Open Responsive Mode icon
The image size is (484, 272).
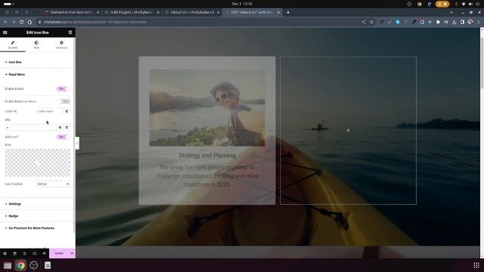pyautogui.click(x=34, y=254)
